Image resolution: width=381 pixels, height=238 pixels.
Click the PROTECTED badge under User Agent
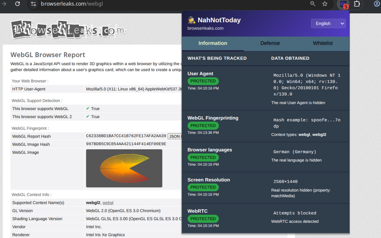point(203,81)
